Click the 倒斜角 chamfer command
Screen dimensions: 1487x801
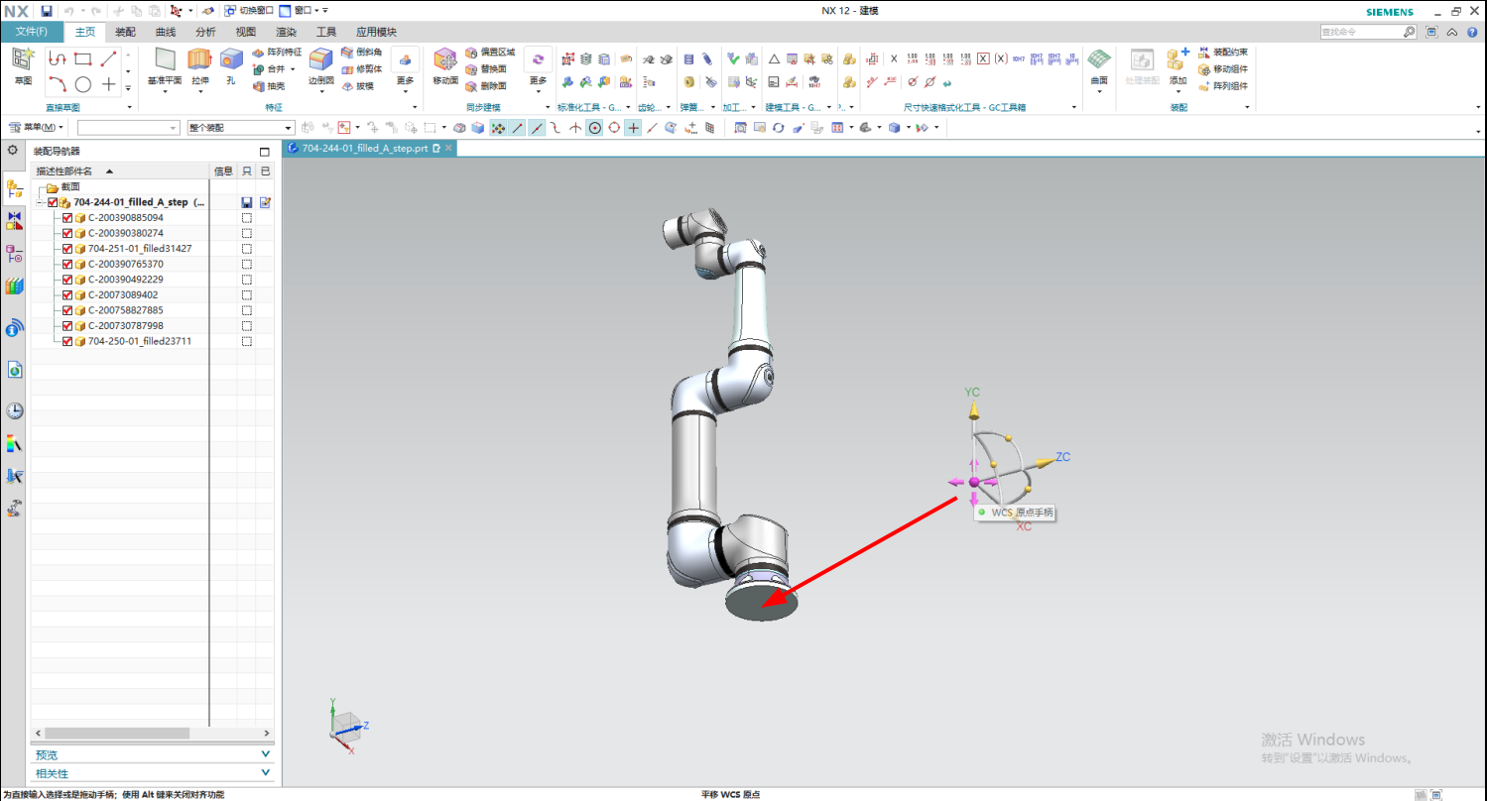tap(361, 52)
